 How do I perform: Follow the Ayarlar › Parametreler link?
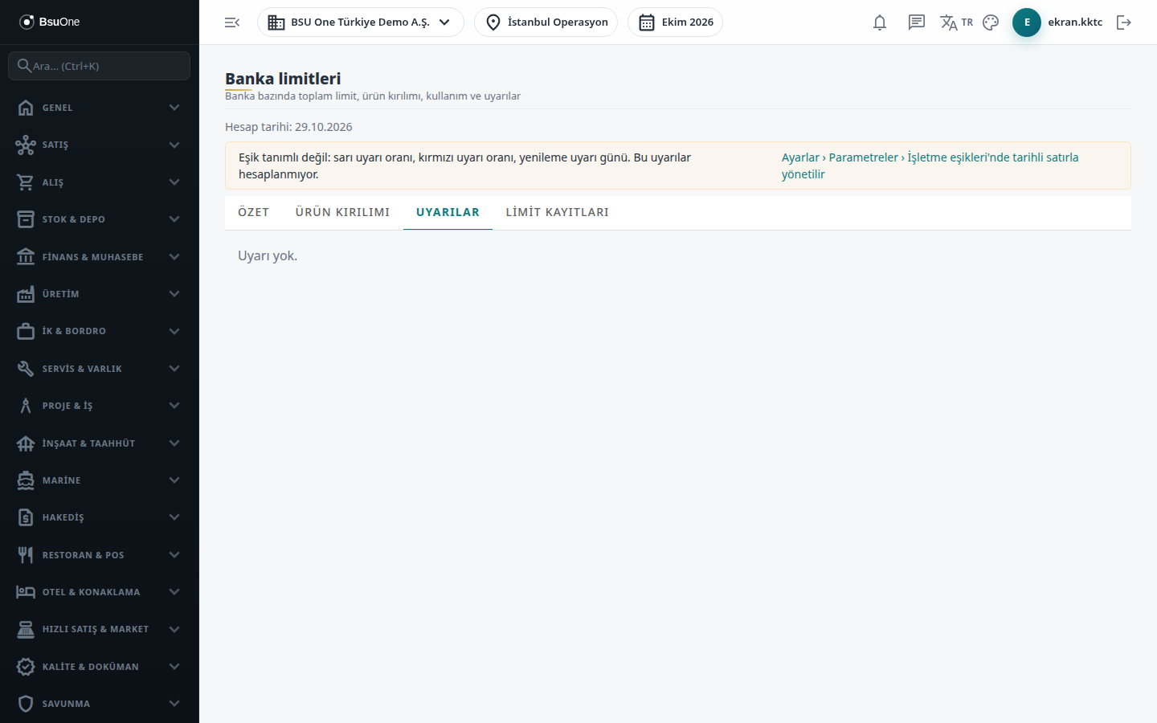click(930, 165)
